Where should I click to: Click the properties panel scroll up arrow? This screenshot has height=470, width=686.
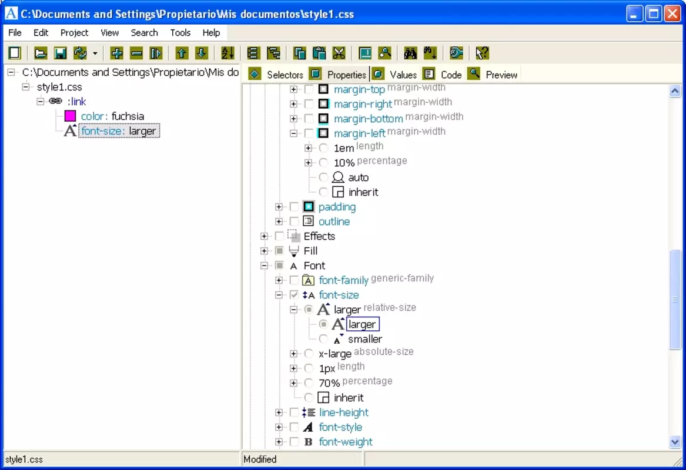tap(675, 91)
